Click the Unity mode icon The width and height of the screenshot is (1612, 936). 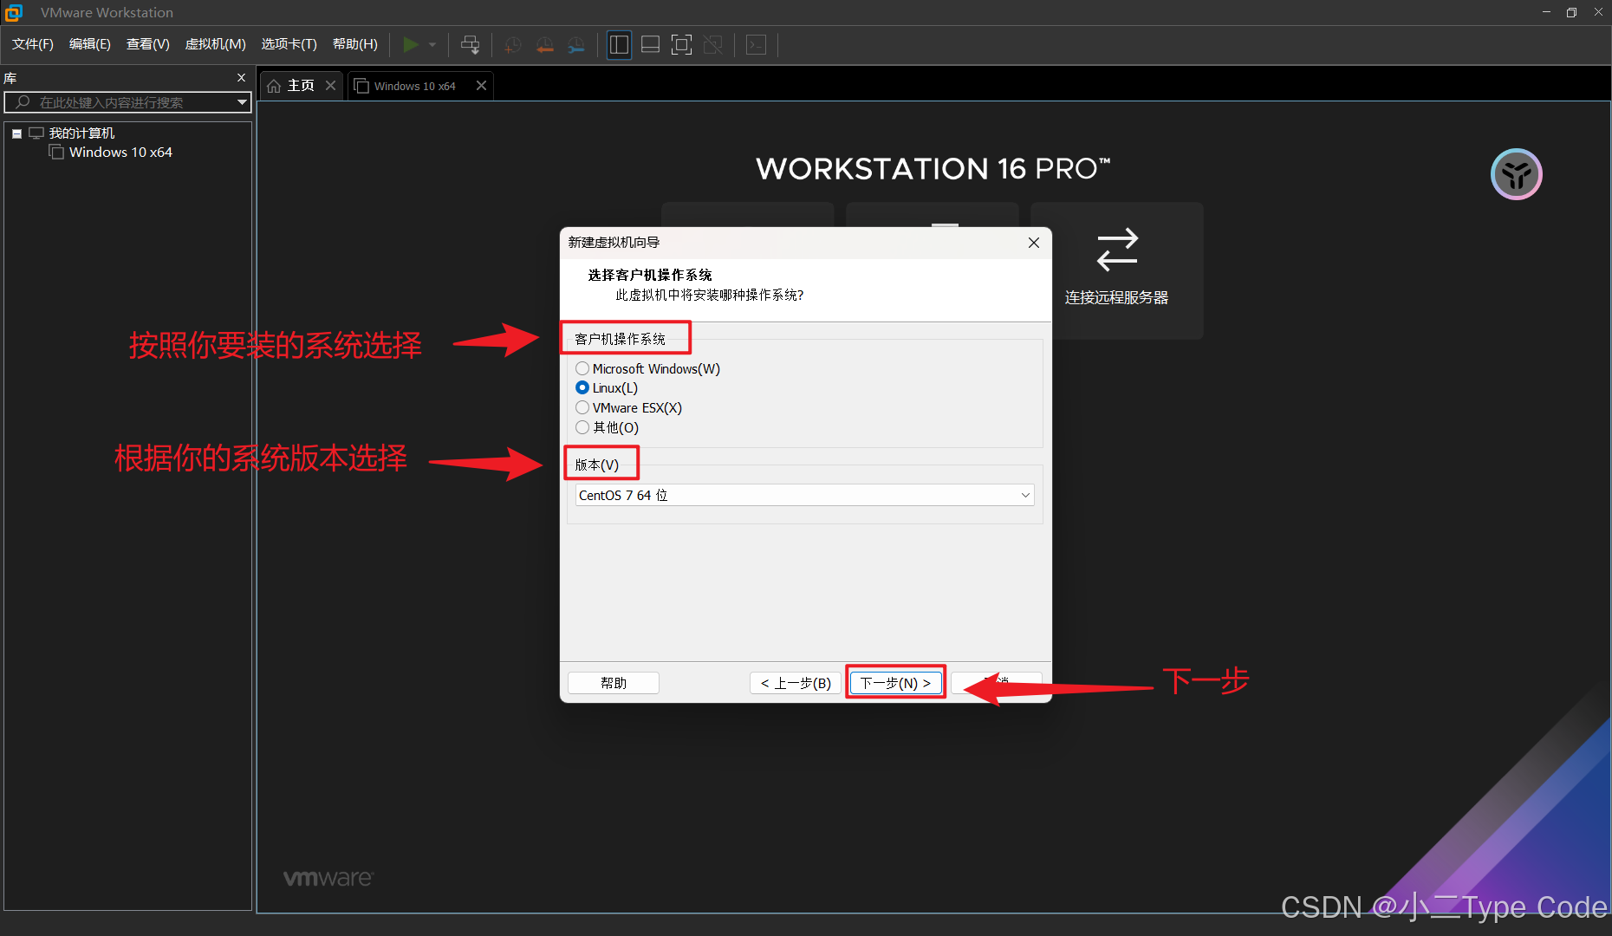coord(713,44)
